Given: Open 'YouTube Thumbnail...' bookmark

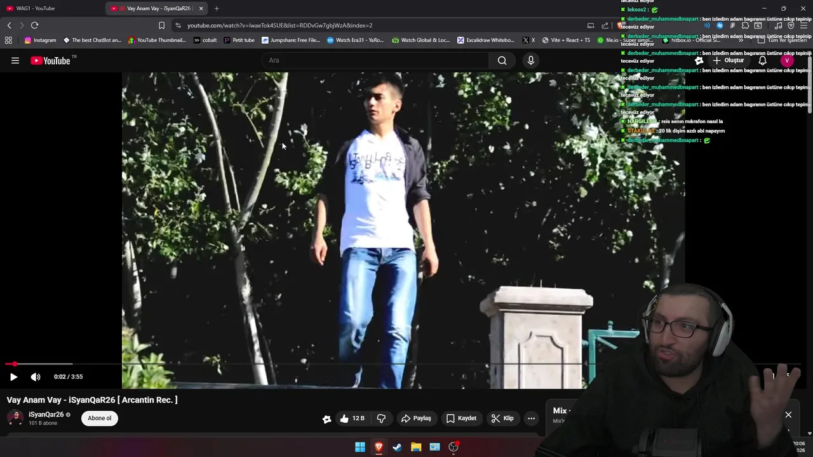Looking at the screenshot, I should (x=157, y=40).
